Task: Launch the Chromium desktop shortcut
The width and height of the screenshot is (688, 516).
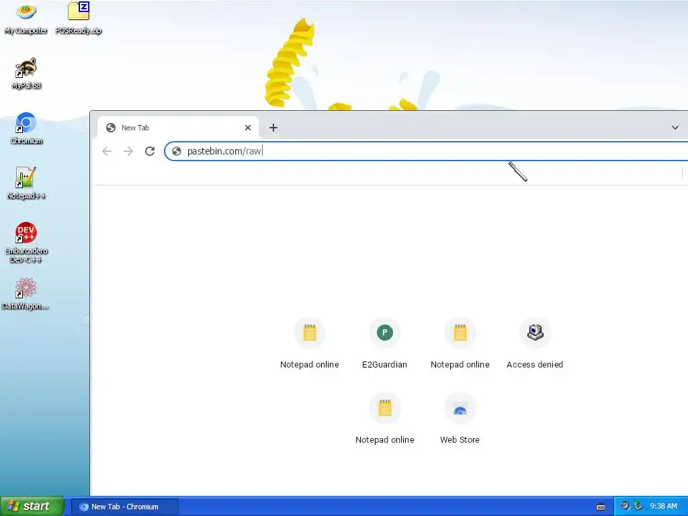Action: 26,128
